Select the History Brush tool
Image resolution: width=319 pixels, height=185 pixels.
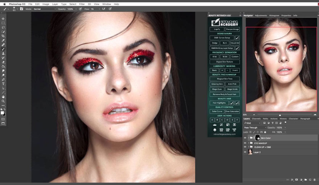[x=3, y=58]
